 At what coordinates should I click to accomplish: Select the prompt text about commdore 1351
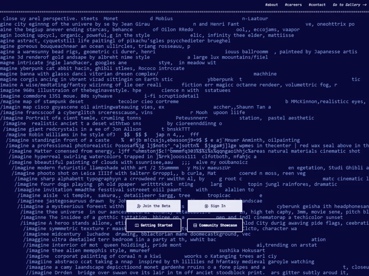point(99,96)
